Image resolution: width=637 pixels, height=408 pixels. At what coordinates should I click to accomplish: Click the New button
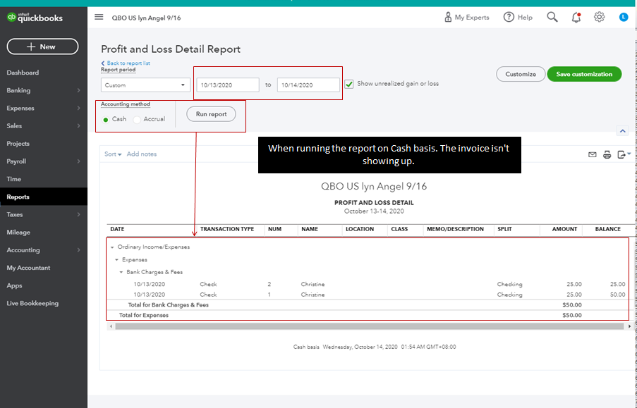42,47
